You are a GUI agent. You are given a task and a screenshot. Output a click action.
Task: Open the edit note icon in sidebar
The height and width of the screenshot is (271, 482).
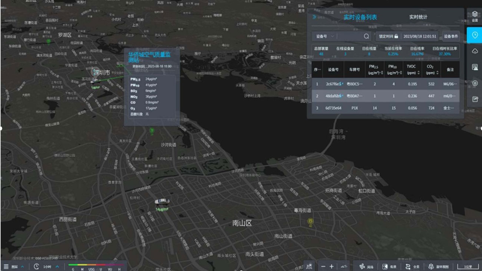coord(475,99)
